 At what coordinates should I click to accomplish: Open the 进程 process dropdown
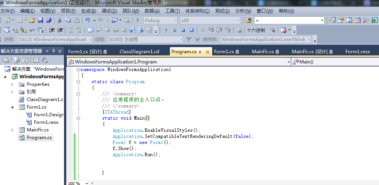pyautogui.click(x=90, y=40)
